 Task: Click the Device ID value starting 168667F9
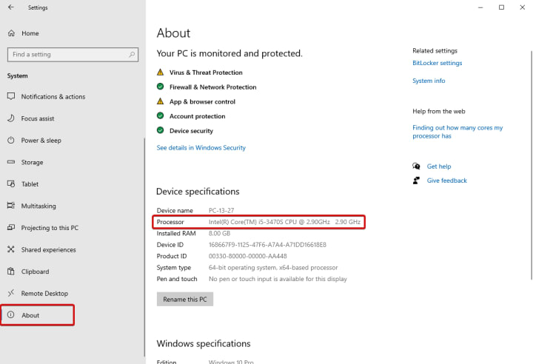pos(267,245)
